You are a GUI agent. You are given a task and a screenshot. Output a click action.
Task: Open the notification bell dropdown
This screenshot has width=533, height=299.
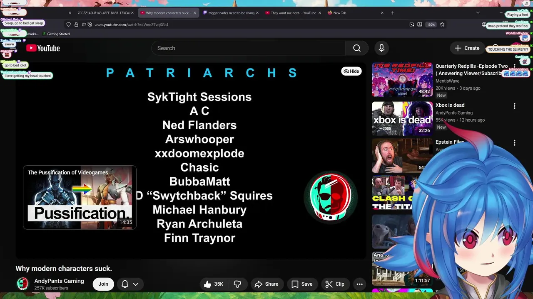pyautogui.click(x=130, y=284)
